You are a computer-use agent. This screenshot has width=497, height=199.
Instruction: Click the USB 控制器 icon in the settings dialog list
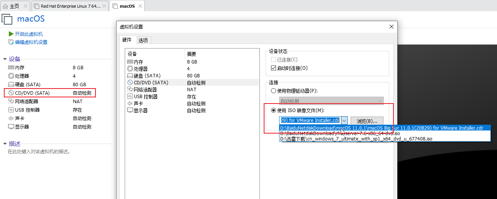130,97
